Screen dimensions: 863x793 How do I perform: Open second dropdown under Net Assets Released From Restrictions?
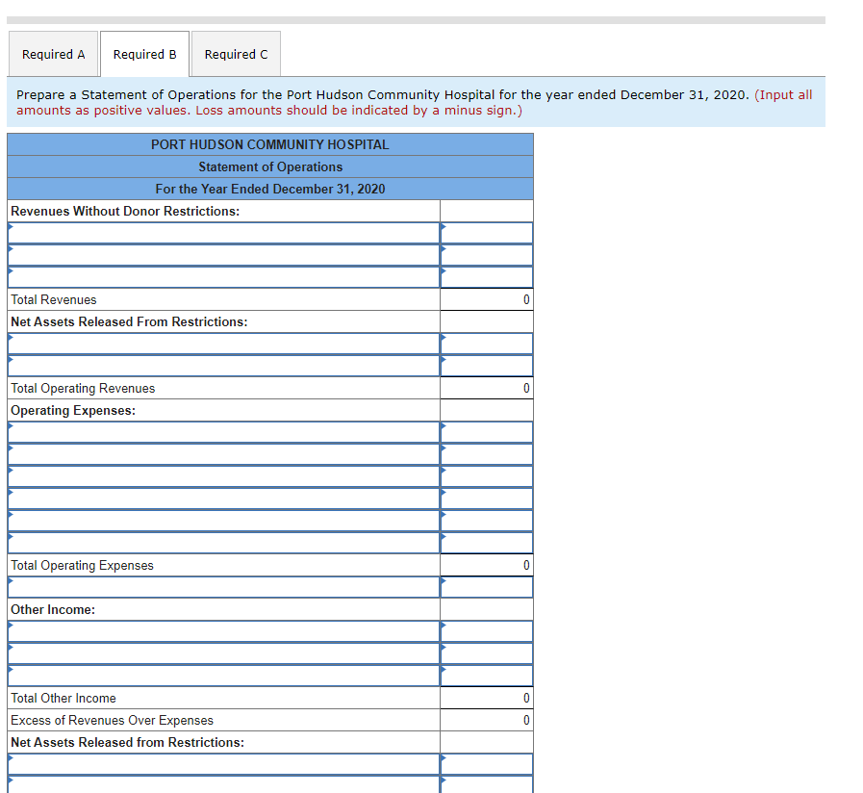(x=221, y=365)
